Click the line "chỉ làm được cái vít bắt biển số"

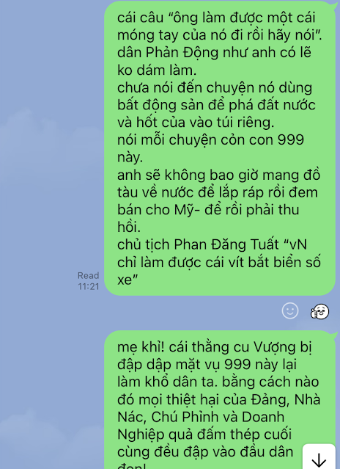click(x=219, y=262)
